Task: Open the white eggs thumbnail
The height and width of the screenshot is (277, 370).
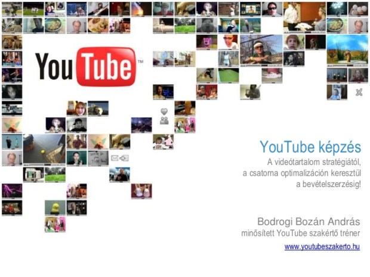Action: click(x=358, y=9)
